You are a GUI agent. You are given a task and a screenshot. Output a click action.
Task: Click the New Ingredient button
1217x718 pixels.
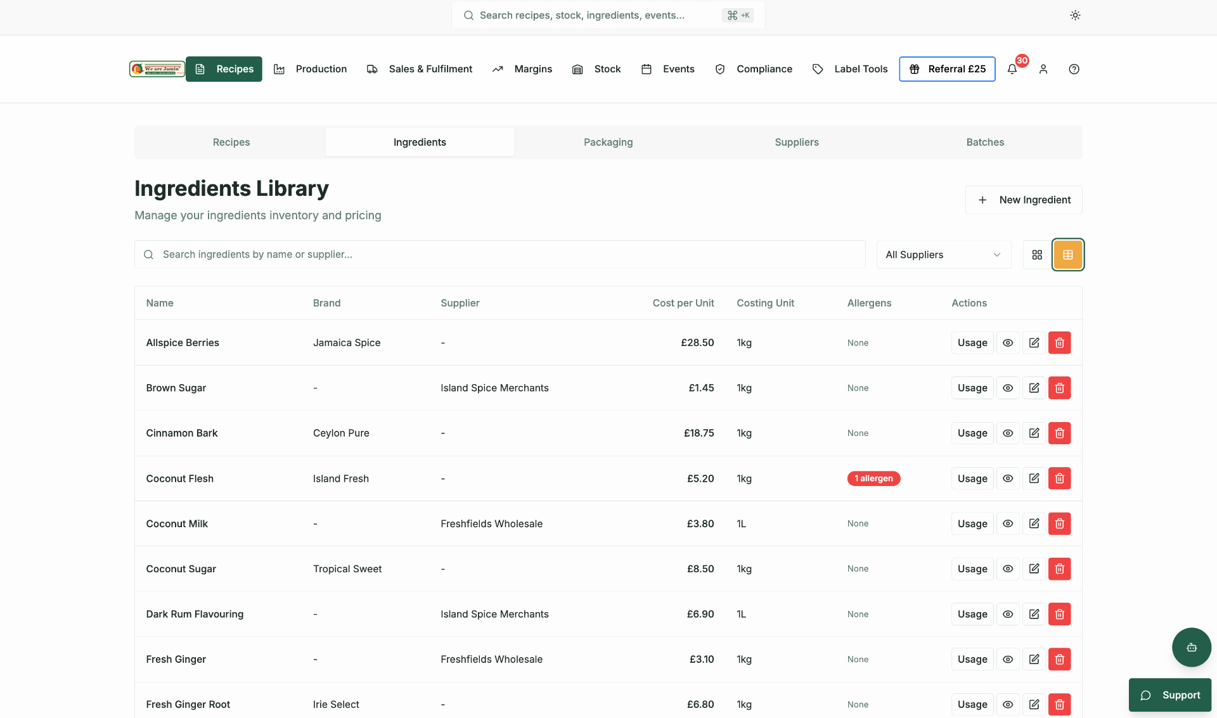point(1024,200)
